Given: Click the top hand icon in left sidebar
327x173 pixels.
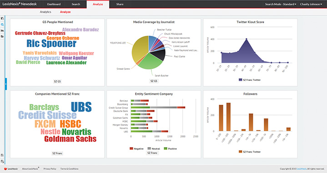Looking at the screenshot, I should click(x=2, y=19).
